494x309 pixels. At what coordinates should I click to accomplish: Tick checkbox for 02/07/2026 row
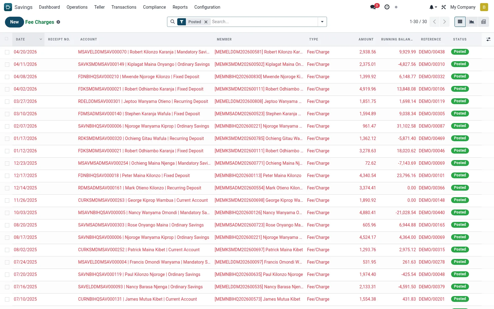click(7, 126)
